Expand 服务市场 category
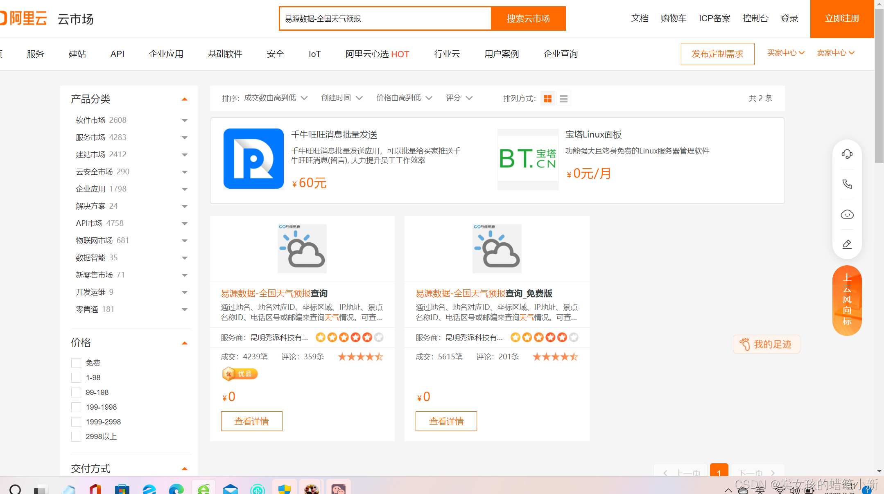Viewport: 884px width, 494px height. 184,138
